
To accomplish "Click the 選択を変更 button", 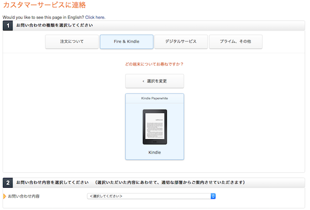I will 154,81.
